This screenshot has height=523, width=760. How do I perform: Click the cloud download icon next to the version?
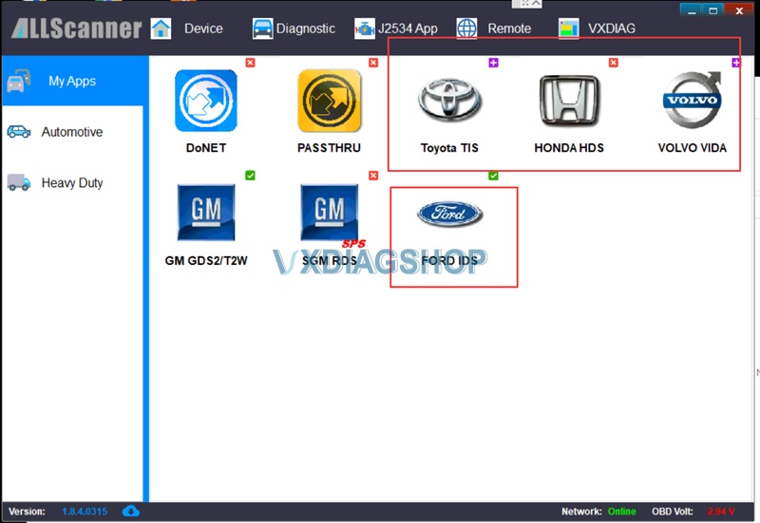click(x=131, y=511)
